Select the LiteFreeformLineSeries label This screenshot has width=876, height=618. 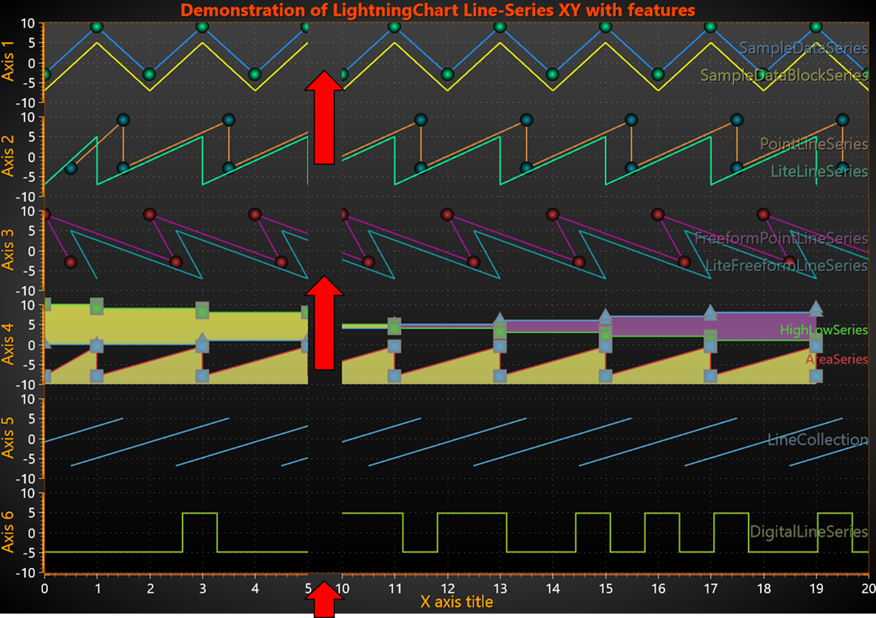click(787, 266)
